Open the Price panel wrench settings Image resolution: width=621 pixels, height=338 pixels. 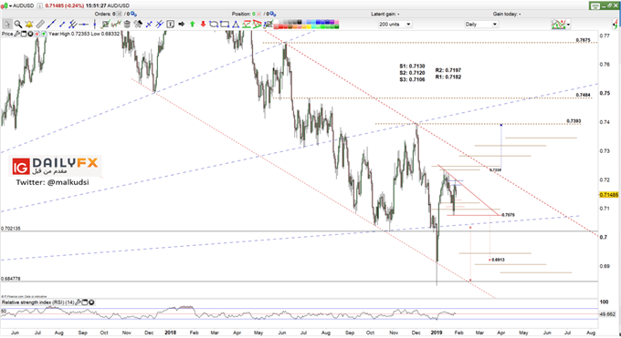pyautogui.click(x=17, y=34)
